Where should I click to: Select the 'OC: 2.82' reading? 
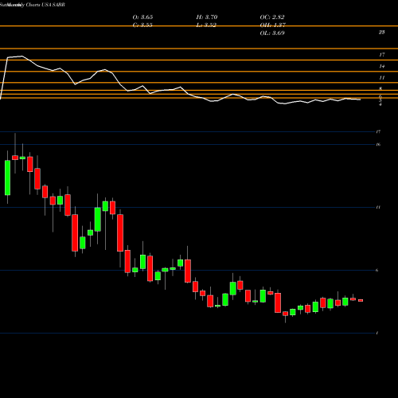pyautogui.click(x=272, y=18)
